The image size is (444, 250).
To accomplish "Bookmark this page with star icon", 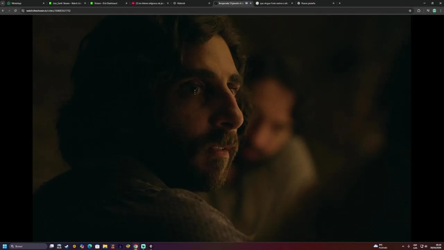I will click(x=410, y=11).
